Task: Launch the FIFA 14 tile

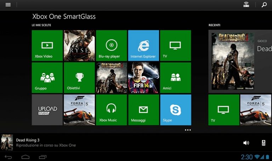Action: [143, 78]
